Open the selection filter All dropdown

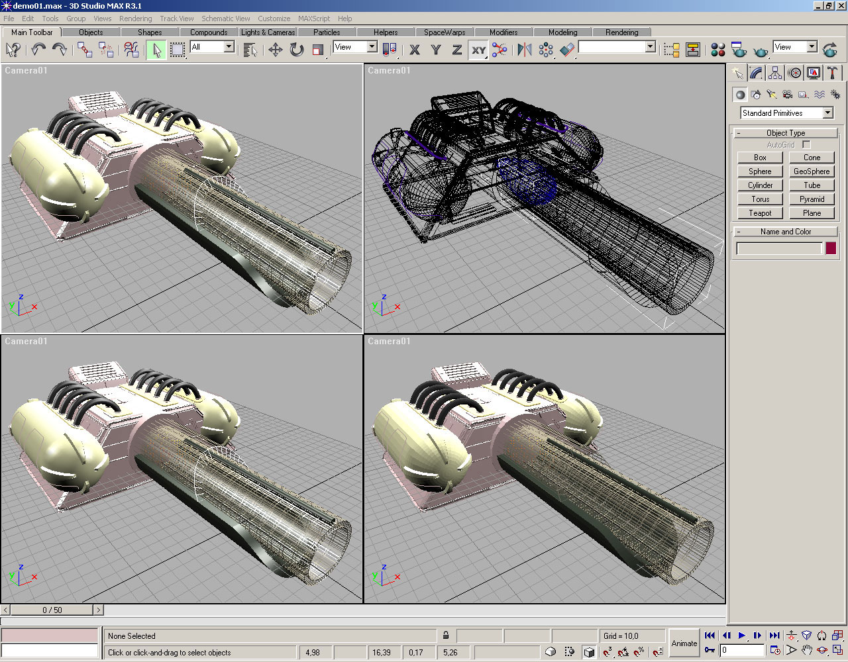[x=229, y=47]
